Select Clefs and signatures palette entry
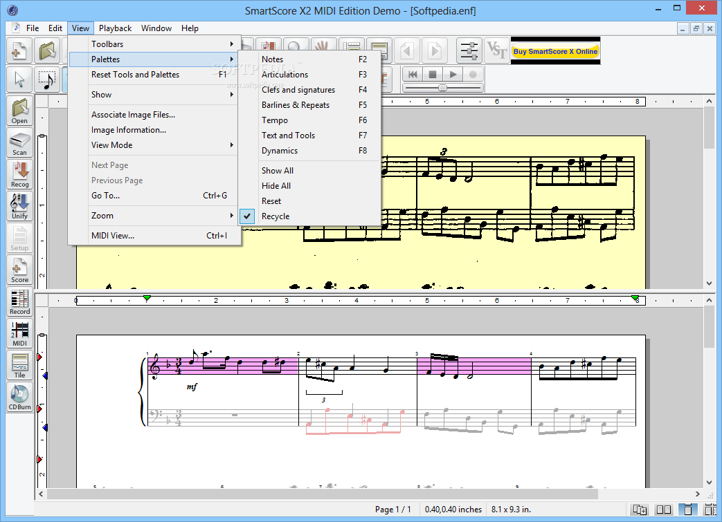This screenshot has width=722, height=522. [x=310, y=90]
